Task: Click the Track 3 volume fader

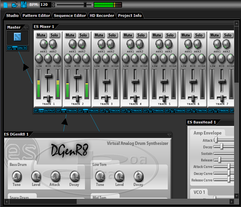Action: click(x=106, y=81)
